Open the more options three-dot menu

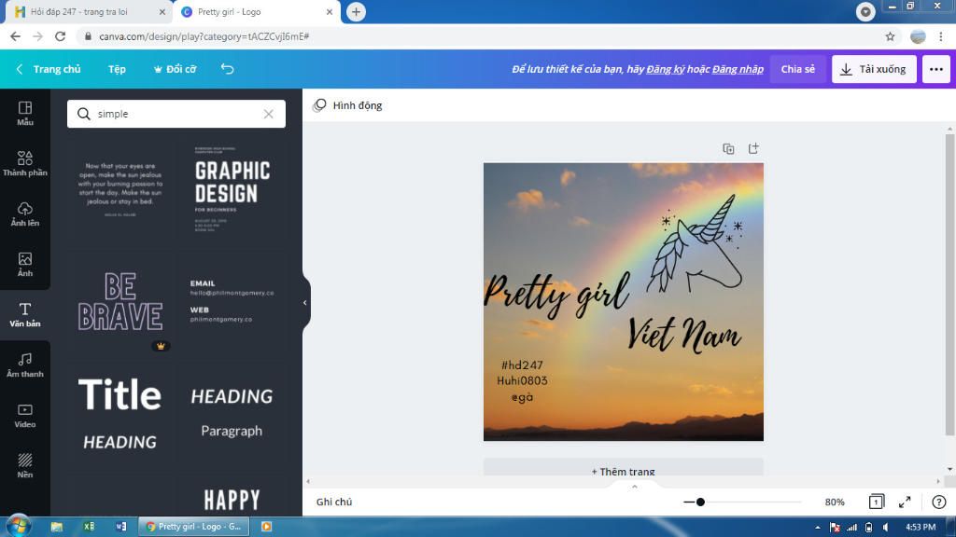pos(935,69)
